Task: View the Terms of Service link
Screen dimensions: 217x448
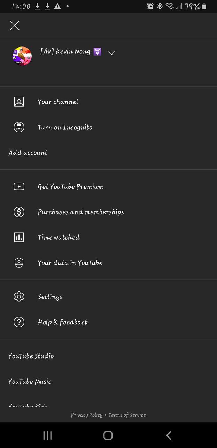Action: (x=127, y=415)
